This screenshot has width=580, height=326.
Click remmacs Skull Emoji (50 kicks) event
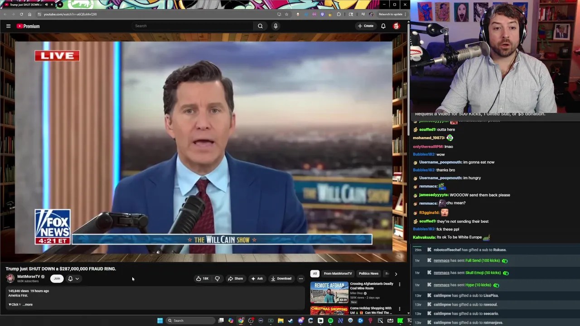click(496, 273)
